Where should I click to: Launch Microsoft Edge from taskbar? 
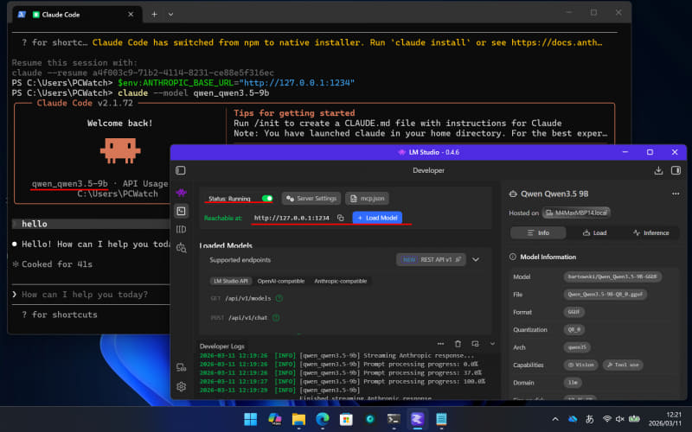[x=323, y=419]
